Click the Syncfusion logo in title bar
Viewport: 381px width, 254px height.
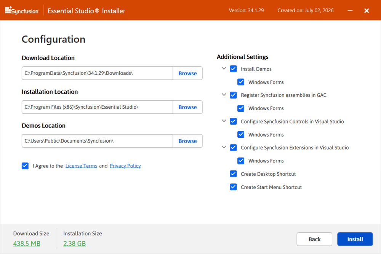coord(22,10)
